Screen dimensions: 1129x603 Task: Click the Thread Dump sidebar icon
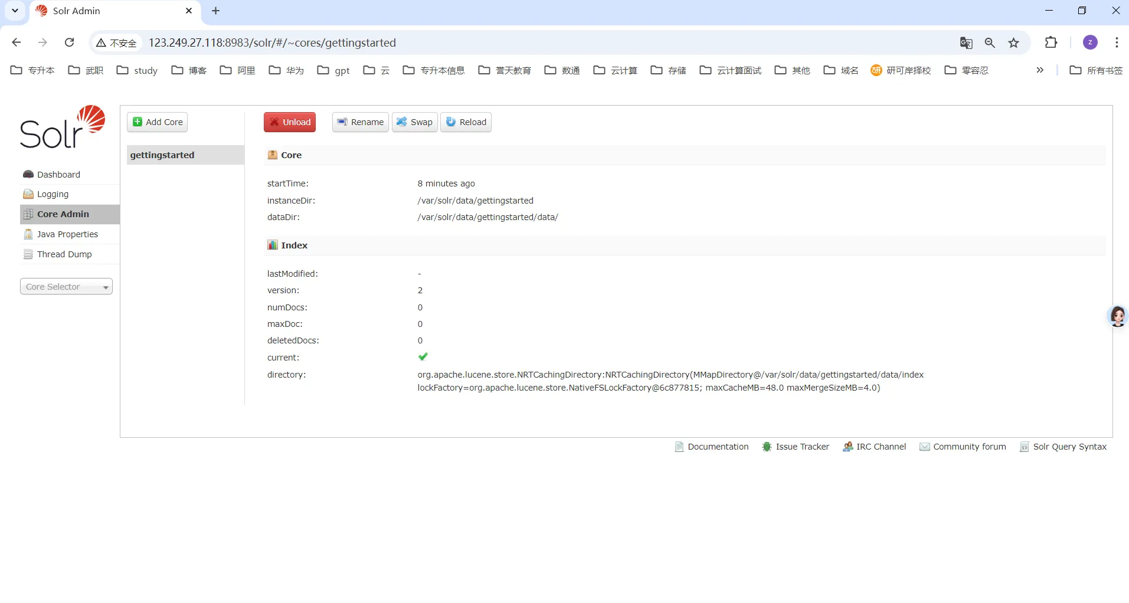click(x=28, y=254)
